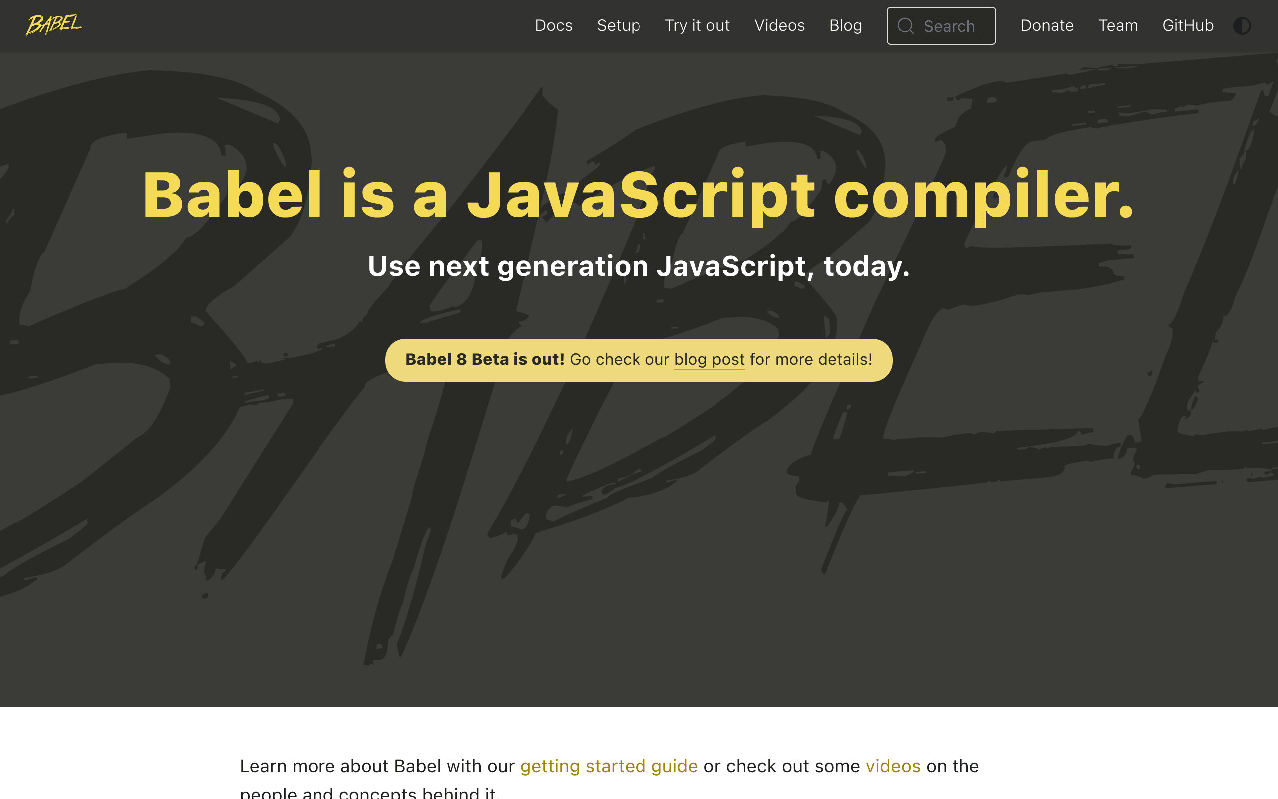
Task: Open the Setup page
Action: tap(619, 25)
